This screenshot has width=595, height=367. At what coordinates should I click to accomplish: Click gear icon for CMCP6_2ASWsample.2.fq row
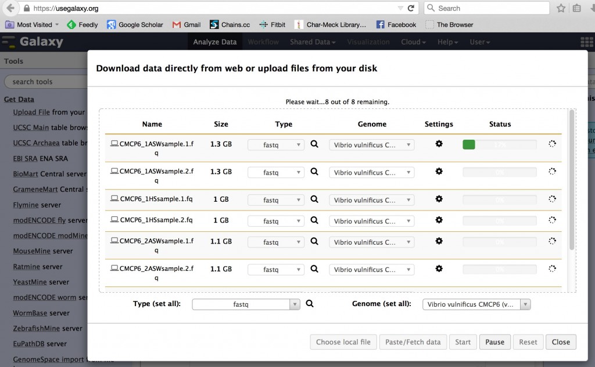(439, 268)
